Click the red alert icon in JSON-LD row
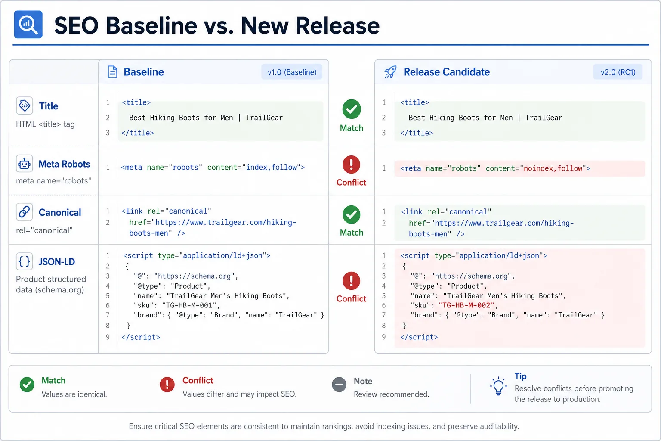Screen dimensions: 661x441 352,281
